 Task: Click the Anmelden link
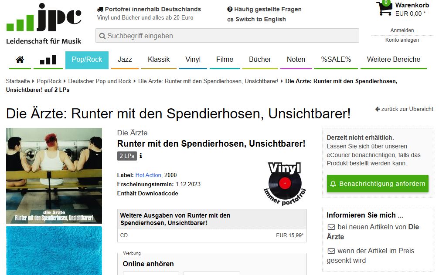(402, 30)
